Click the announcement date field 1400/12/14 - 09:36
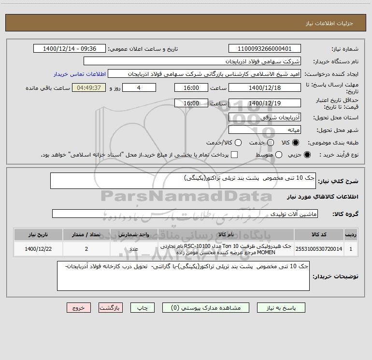This screenshot has height=360, width=372. (70, 48)
